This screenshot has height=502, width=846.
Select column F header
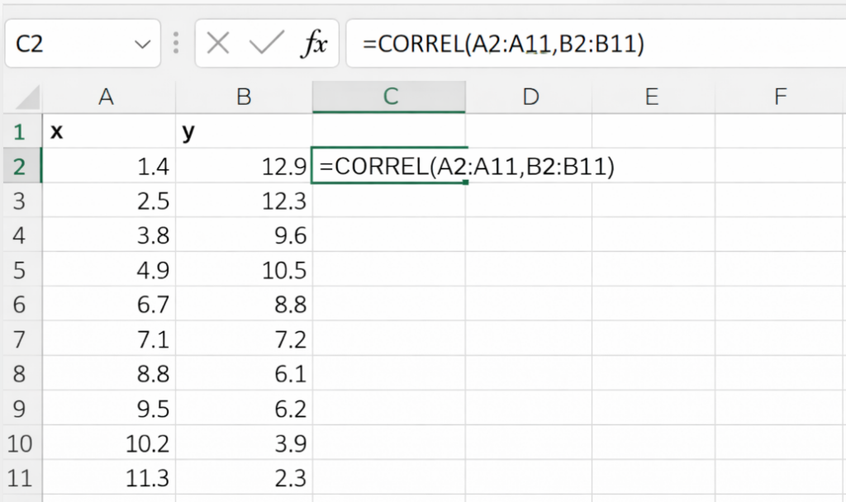[780, 97]
